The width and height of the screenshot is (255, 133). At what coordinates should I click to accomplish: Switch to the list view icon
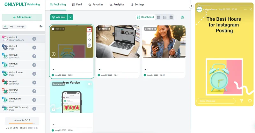click(165, 17)
